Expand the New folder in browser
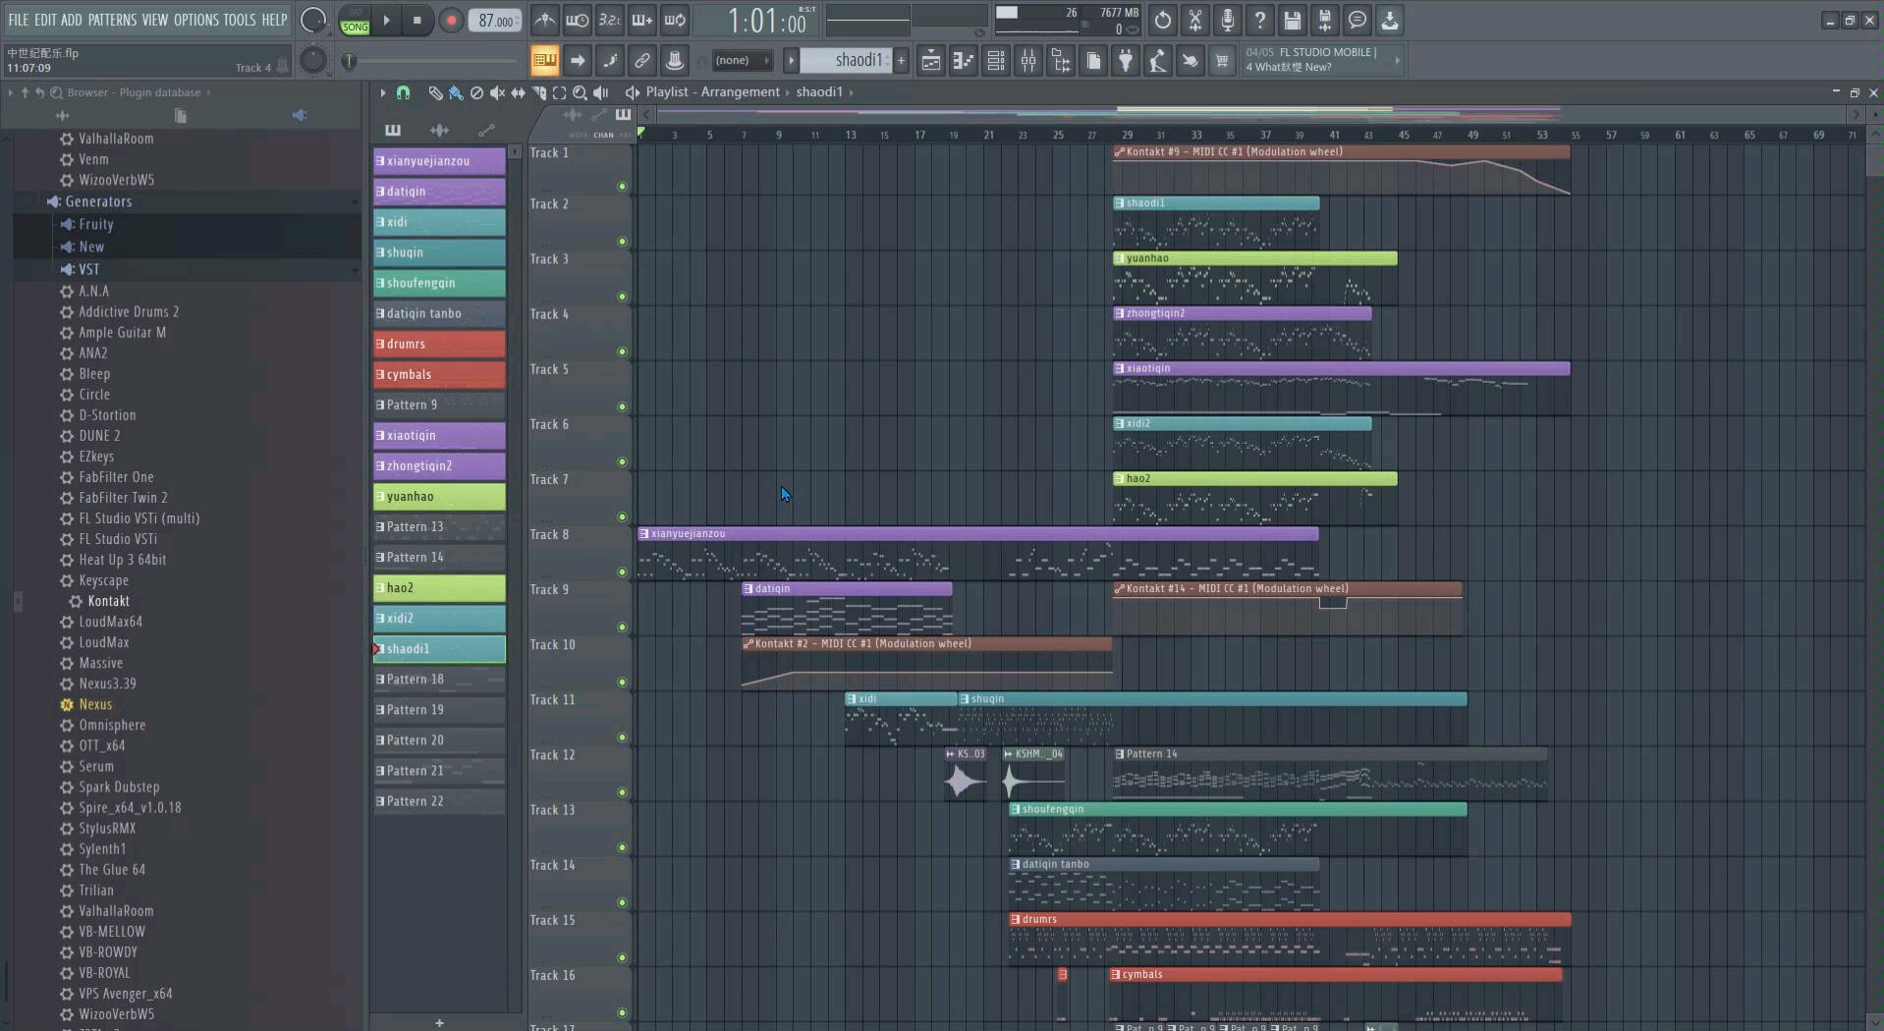 point(91,247)
